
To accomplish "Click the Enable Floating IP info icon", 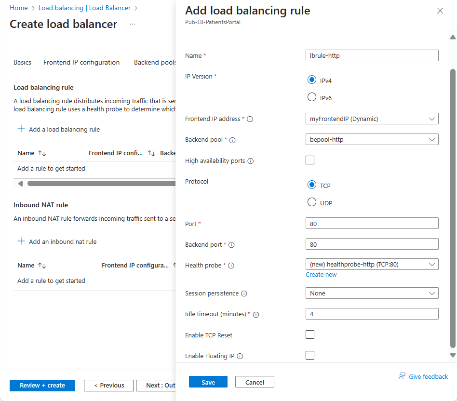I will point(240,356).
